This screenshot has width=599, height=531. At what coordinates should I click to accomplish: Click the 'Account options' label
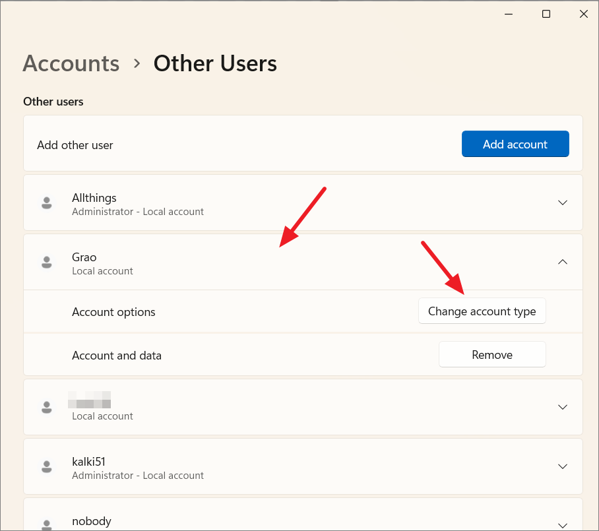[113, 312]
